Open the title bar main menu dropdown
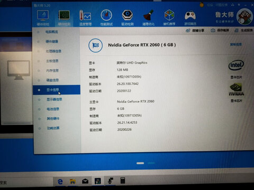Viewport: 254px width, 190px height. 239,5
